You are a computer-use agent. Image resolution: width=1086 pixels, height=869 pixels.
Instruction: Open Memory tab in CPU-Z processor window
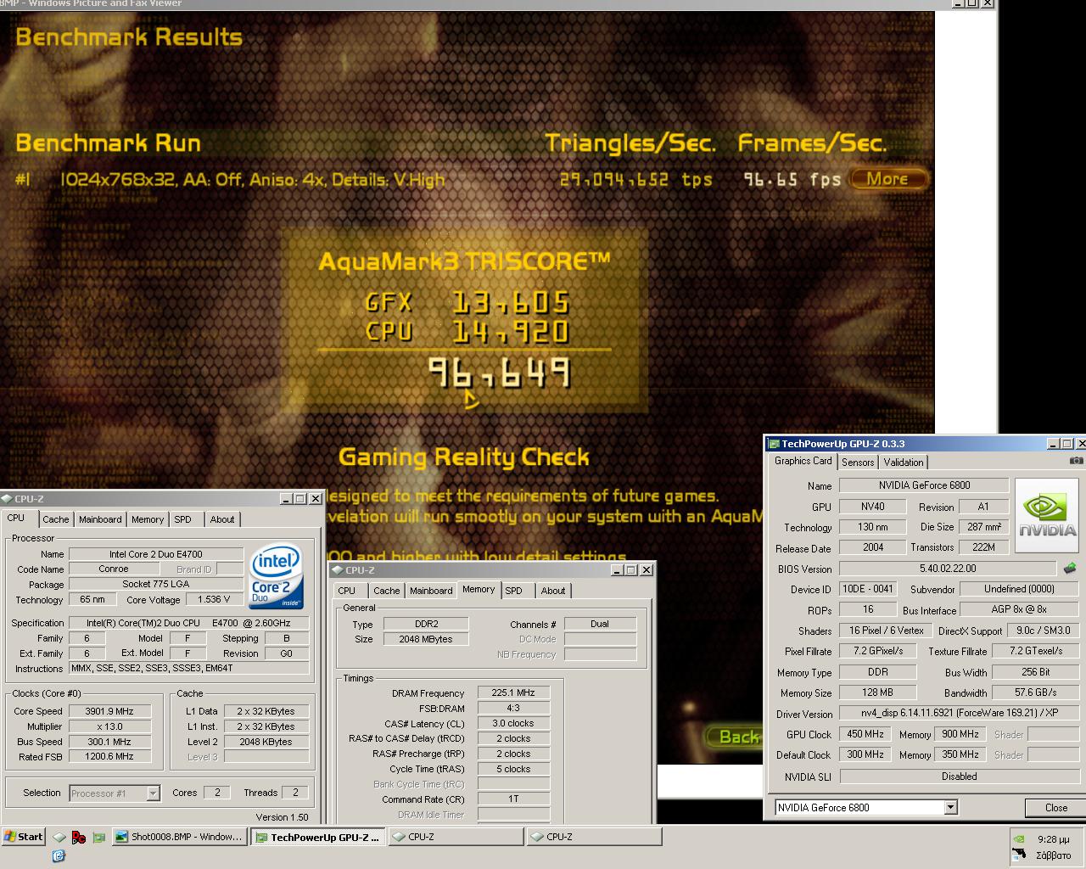click(x=148, y=519)
